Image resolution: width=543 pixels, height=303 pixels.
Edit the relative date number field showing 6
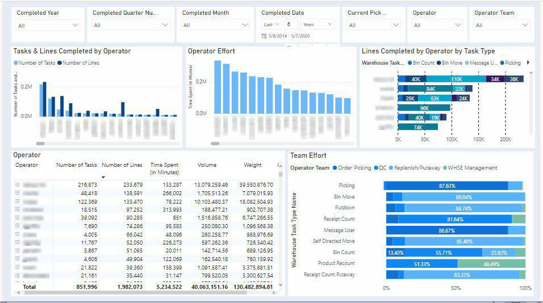coord(291,24)
